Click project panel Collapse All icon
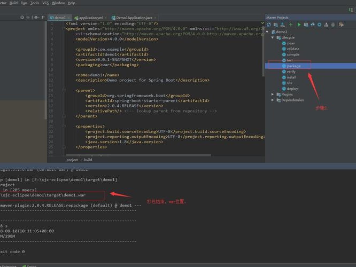Viewport: 356px width, 267px height. pyautogui.click(x=28, y=17)
